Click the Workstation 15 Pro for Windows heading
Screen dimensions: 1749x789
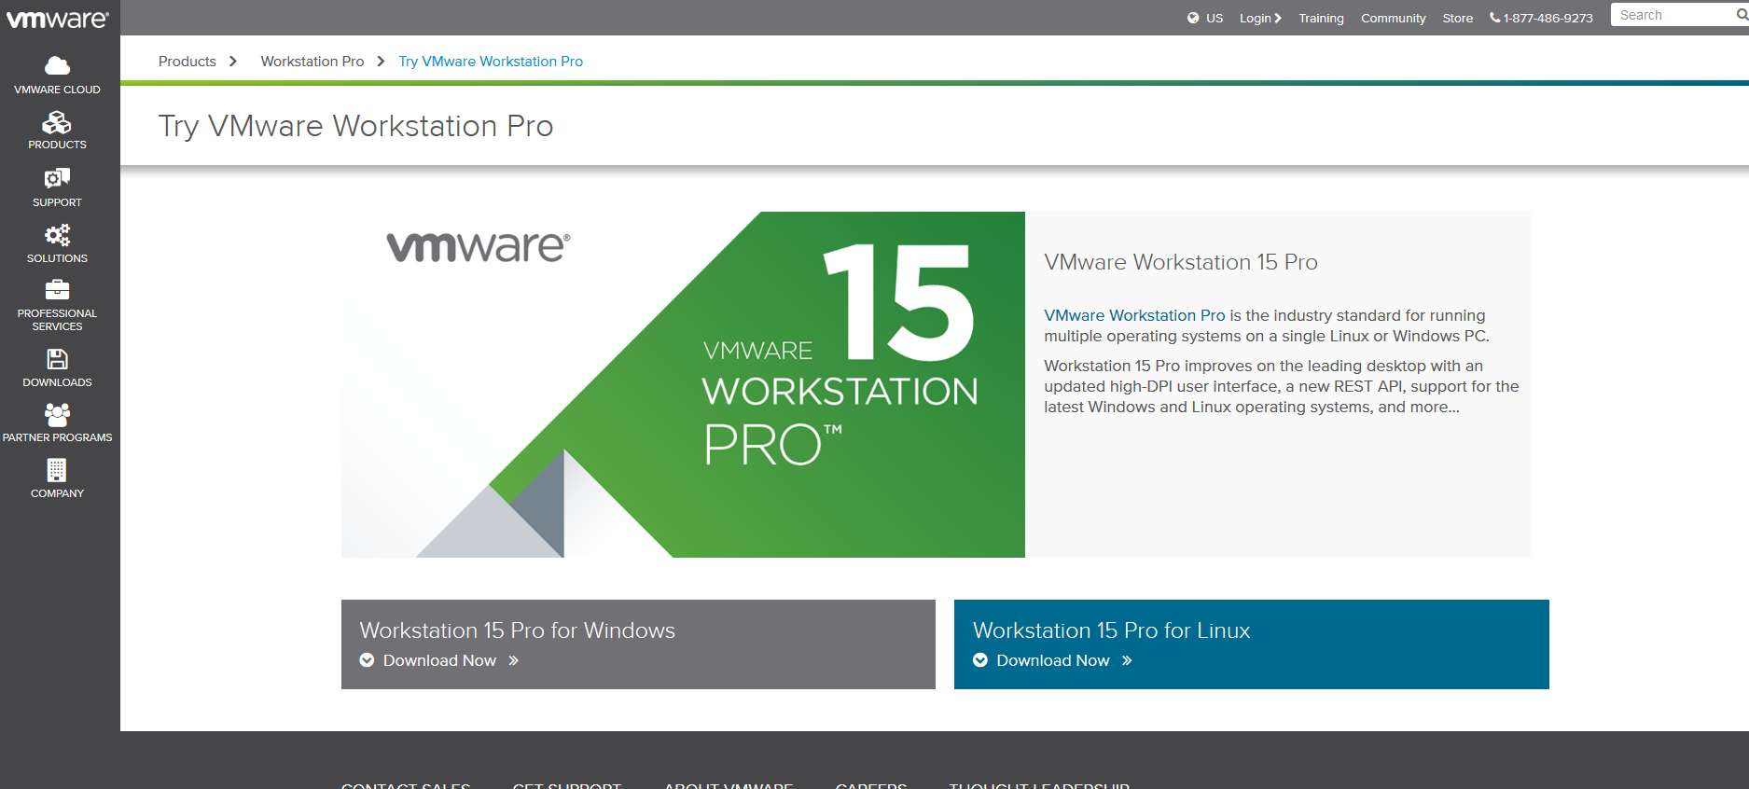pyautogui.click(x=518, y=630)
